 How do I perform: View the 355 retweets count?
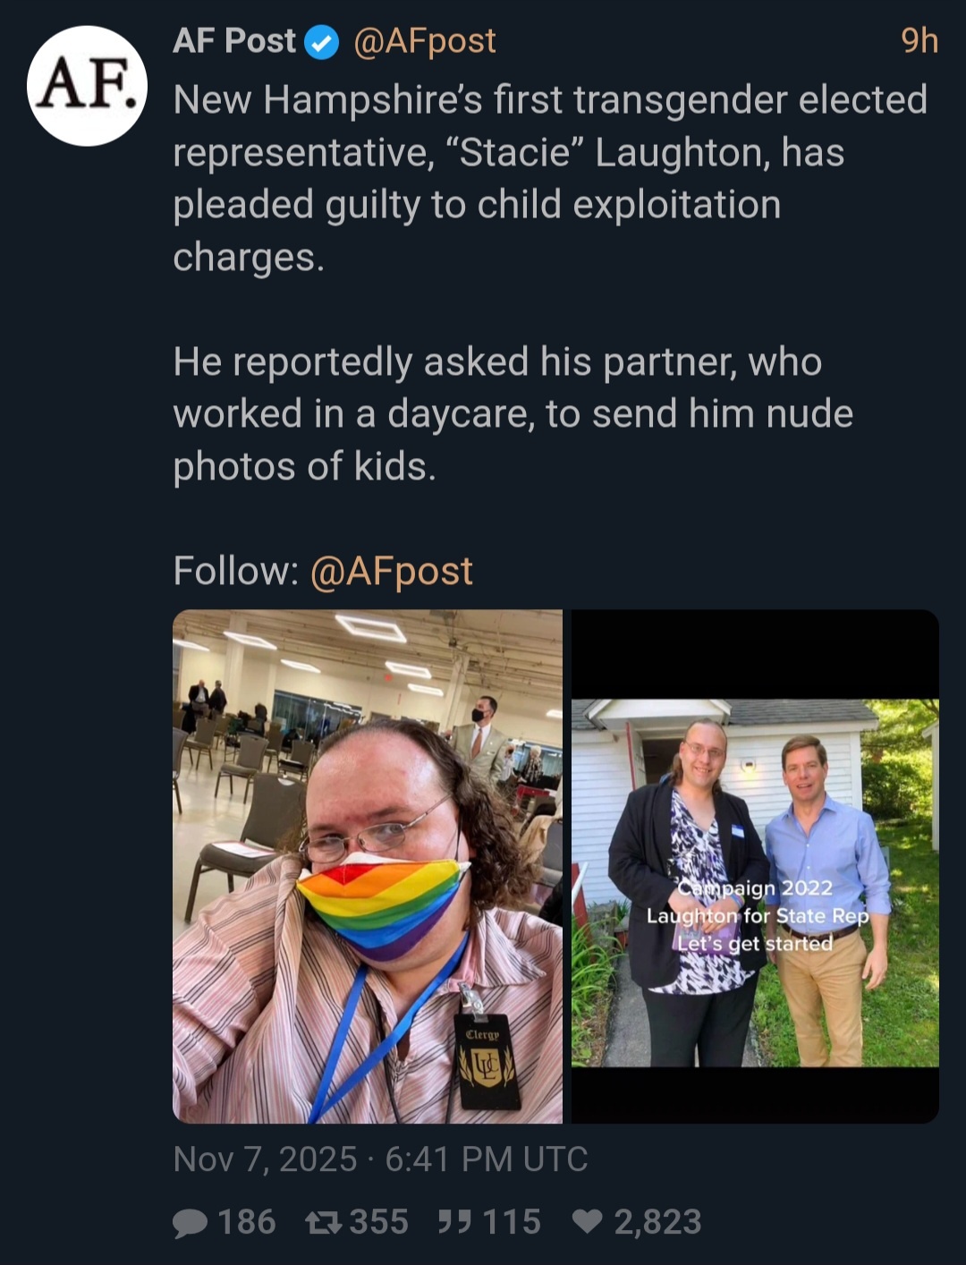(378, 1222)
